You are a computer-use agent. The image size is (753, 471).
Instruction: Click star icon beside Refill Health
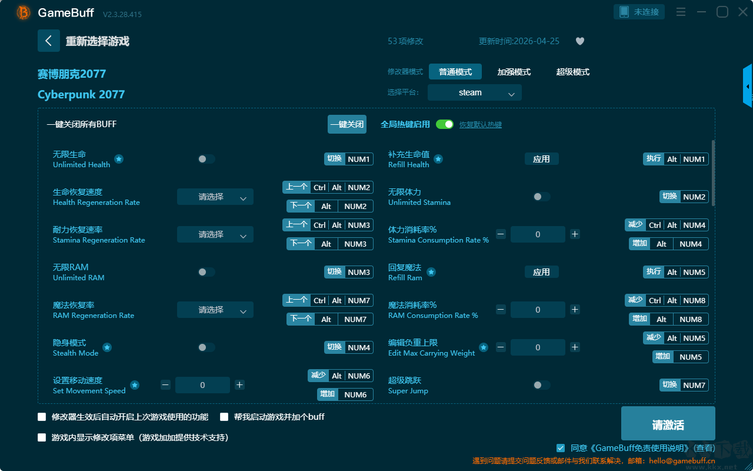pos(438,159)
